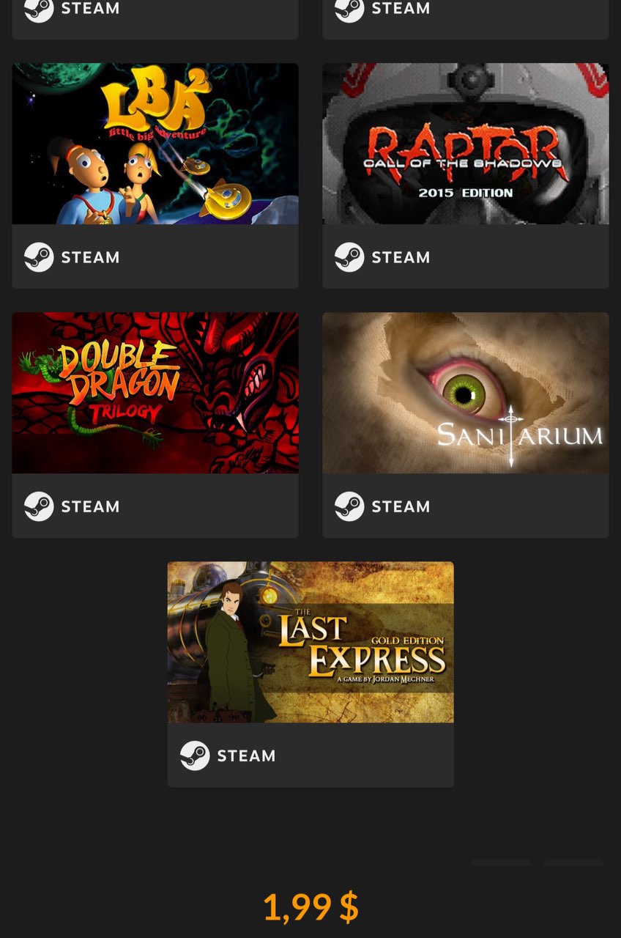Click the STEAM label above the Raptor card
Image resolution: width=621 pixels, height=938 pixels.
pyautogui.click(x=401, y=9)
